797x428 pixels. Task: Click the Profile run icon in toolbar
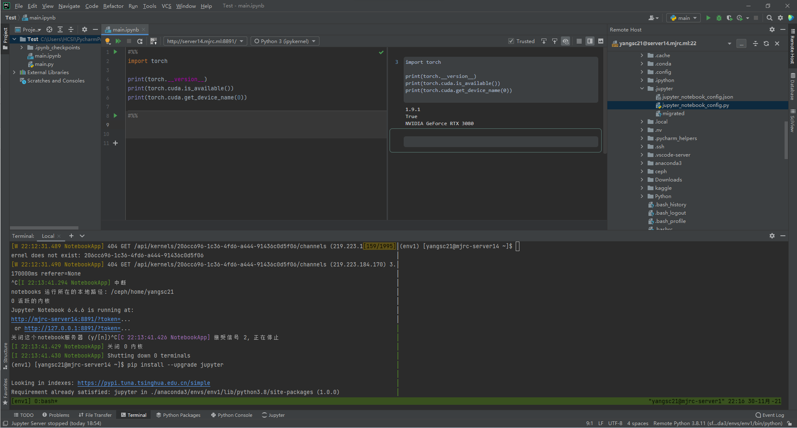[740, 18]
